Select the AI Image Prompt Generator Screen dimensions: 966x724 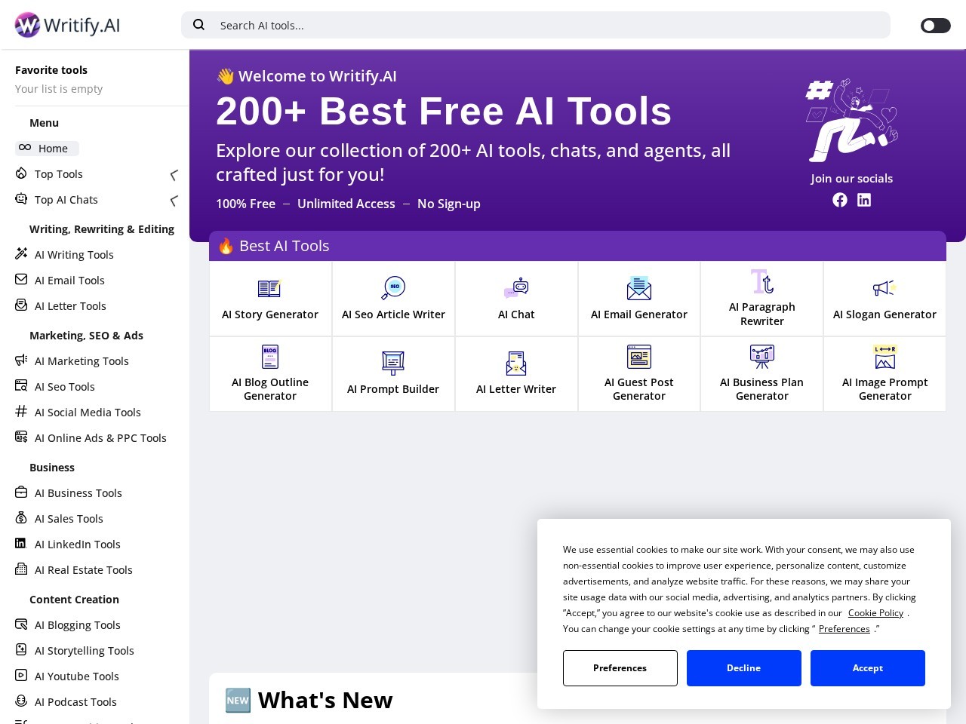pyautogui.click(x=884, y=373)
